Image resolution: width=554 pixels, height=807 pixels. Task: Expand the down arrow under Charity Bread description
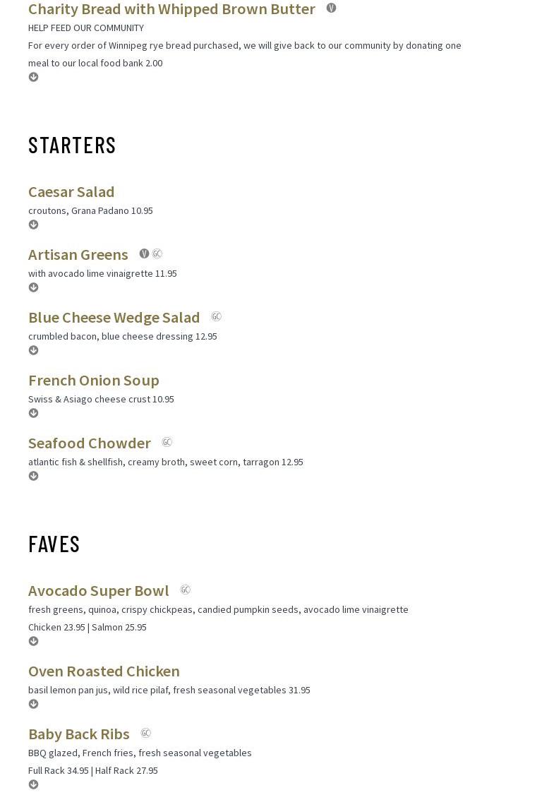33,77
